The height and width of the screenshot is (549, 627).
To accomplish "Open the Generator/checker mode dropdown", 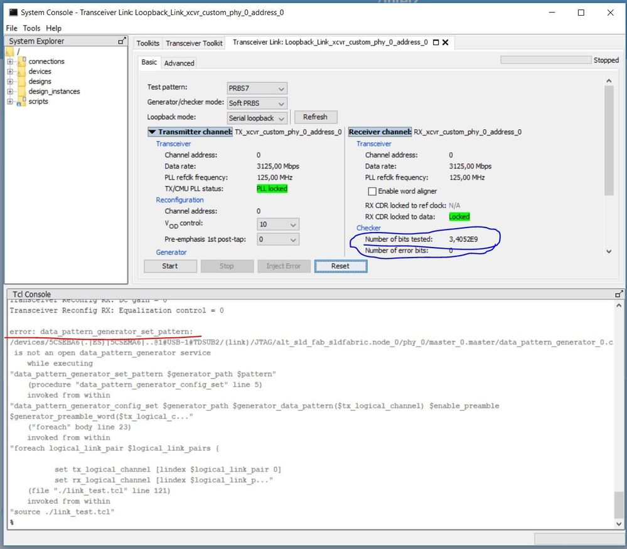I will [257, 103].
